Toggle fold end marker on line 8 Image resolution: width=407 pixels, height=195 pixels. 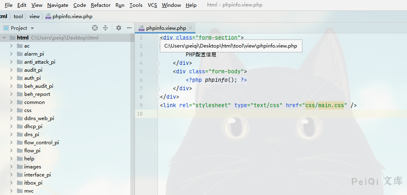point(157,97)
